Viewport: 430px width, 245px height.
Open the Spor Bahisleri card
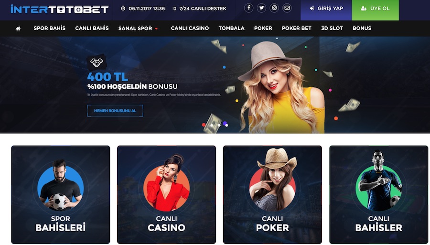click(61, 194)
